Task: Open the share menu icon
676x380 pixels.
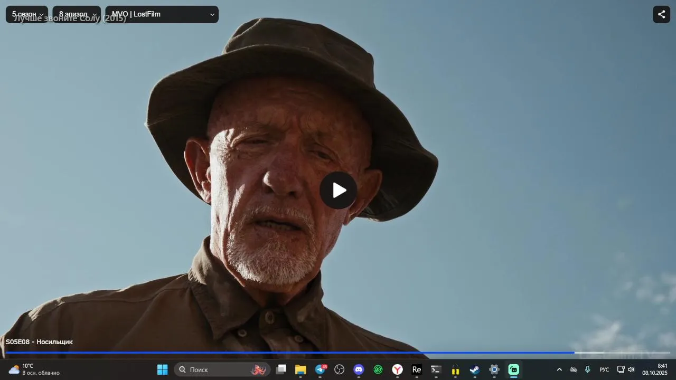Action: pos(662,14)
